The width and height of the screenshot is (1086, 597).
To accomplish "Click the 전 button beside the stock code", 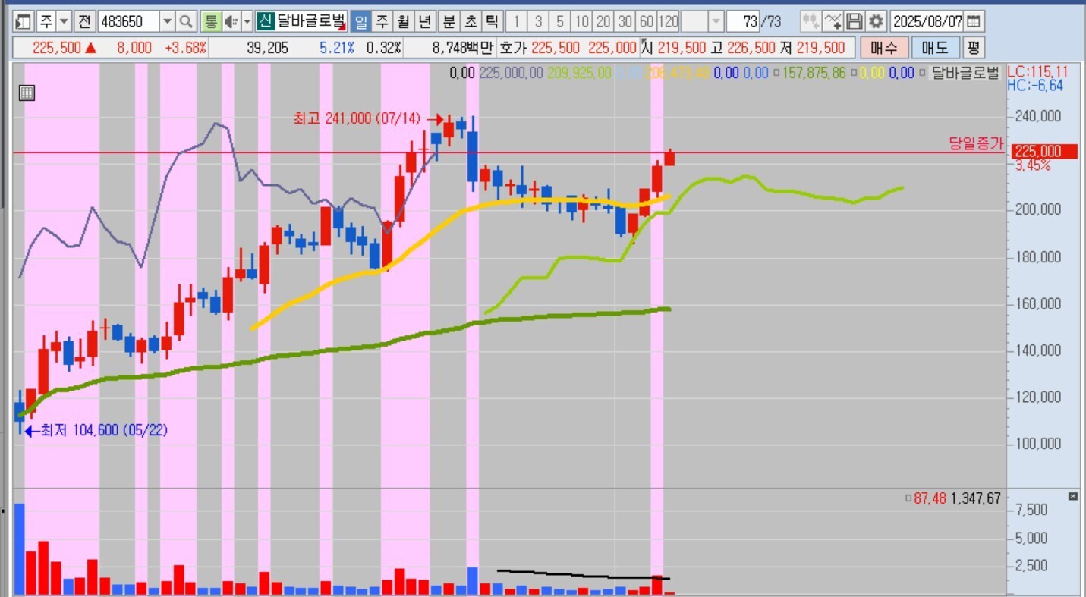I will 84,20.
